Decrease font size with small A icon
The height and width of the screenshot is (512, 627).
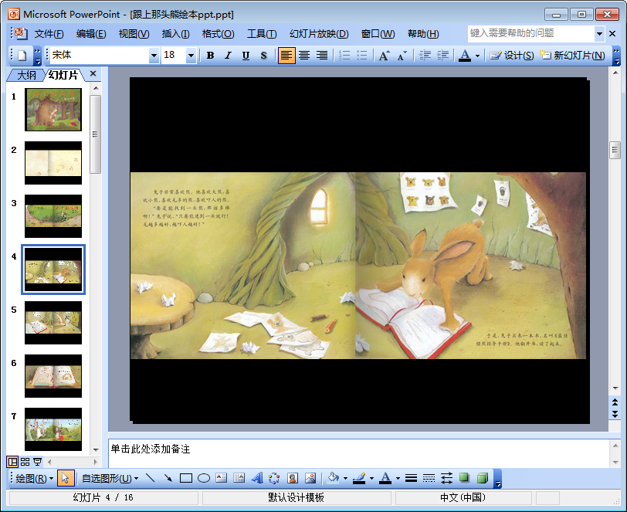402,56
